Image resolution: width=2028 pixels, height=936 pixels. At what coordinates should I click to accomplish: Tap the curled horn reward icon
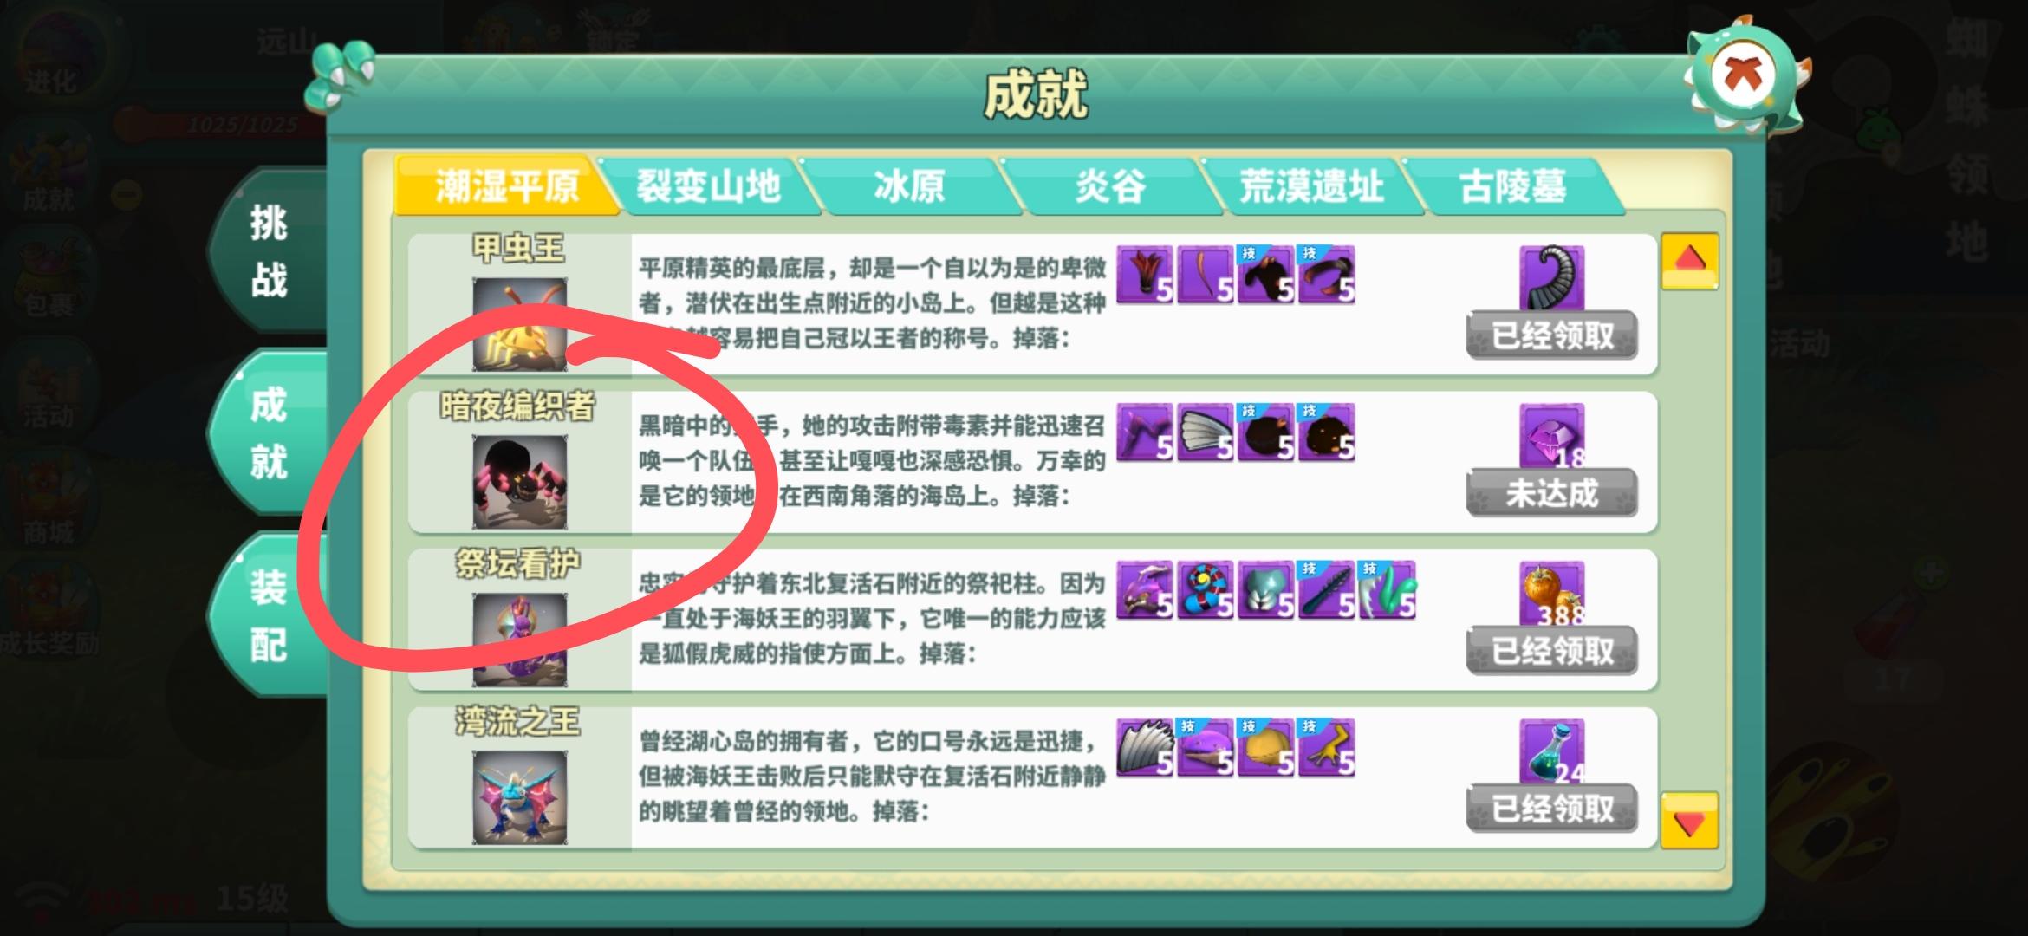click(1552, 277)
